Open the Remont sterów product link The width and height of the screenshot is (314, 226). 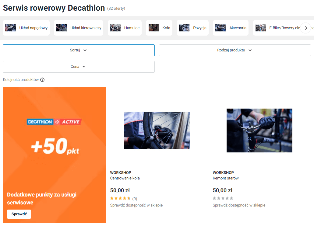click(225, 178)
